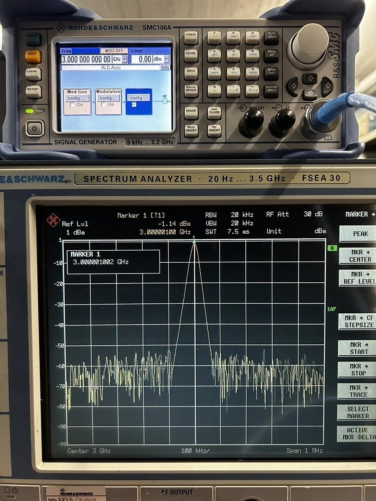This screenshot has width=376, height=501.
Task: Click the ESC CLOSE key
Action: pyautogui.click(x=214, y=113)
